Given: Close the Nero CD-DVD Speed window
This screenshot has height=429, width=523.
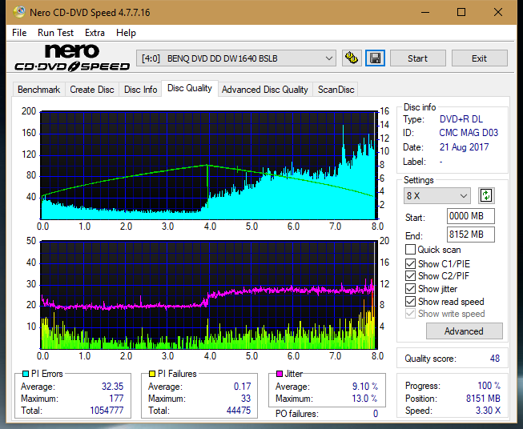Looking at the screenshot, I should coord(498,12).
